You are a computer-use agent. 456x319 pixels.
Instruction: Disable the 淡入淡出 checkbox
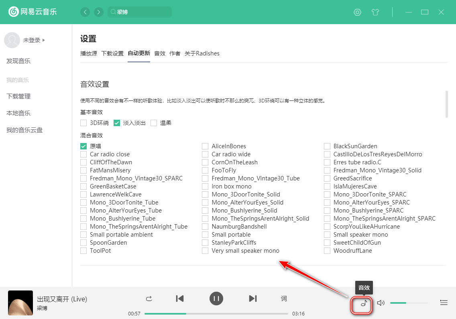tap(117, 123)
